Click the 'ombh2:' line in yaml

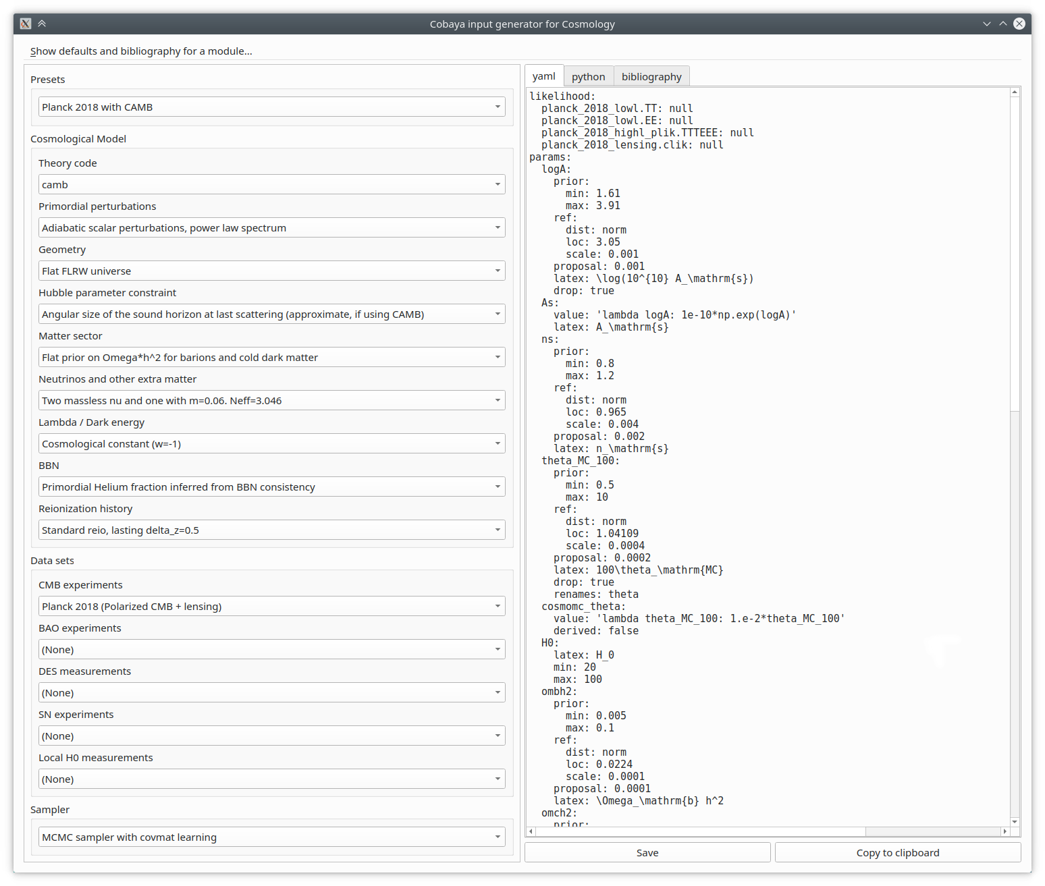coord(559,692)
